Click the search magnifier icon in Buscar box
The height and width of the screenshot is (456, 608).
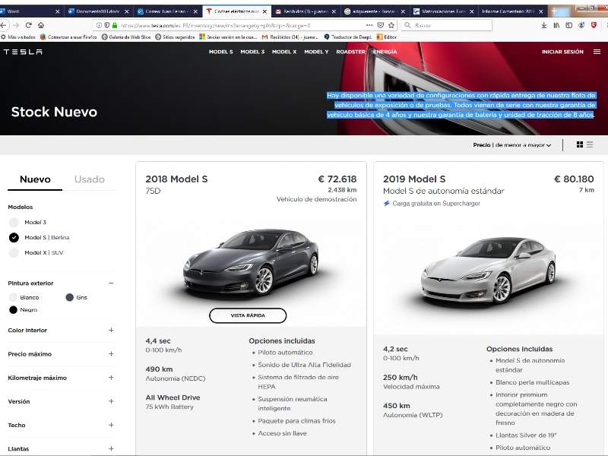click(407, 25)
